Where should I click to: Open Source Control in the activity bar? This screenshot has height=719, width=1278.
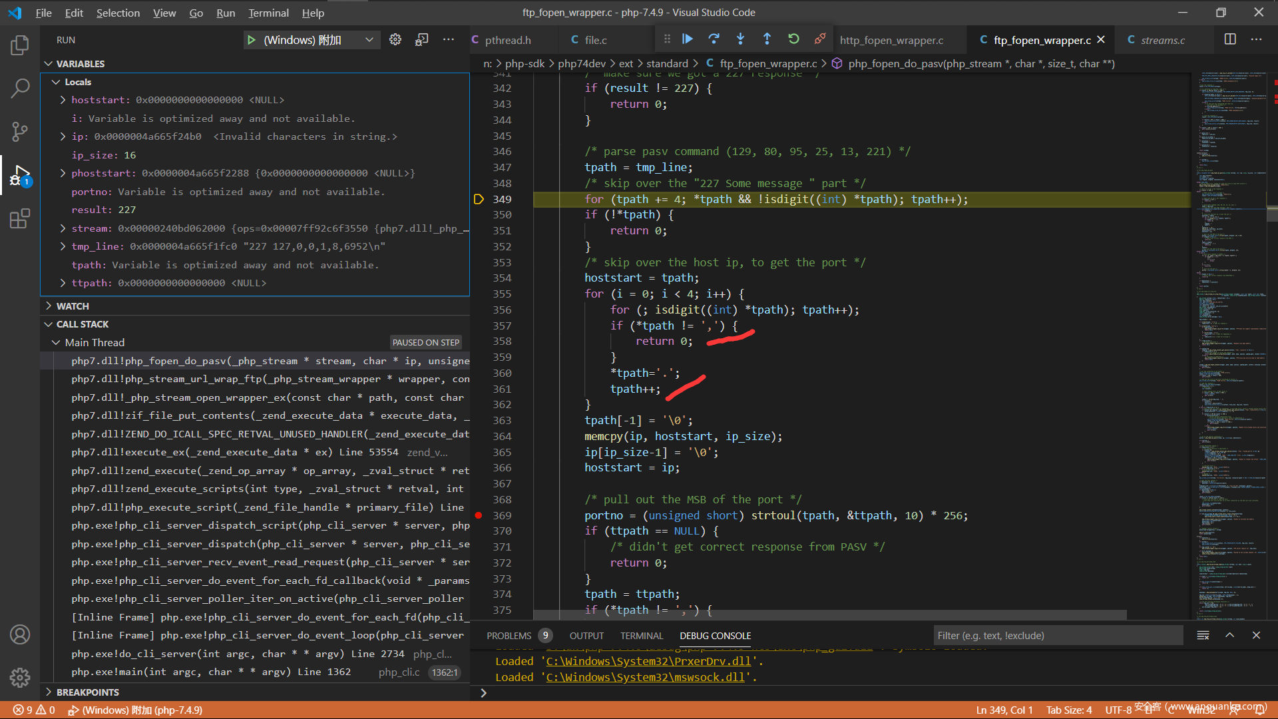click(x=20, y=131)
